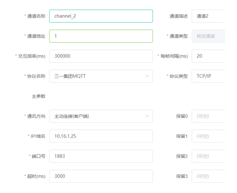Click the IP/域名 field with 10.16.1.25
The image size is (237, 193).
[x=101, y=136]
